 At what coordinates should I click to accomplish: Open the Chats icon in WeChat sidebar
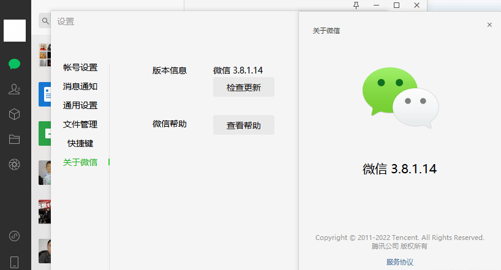click(14, 64)
